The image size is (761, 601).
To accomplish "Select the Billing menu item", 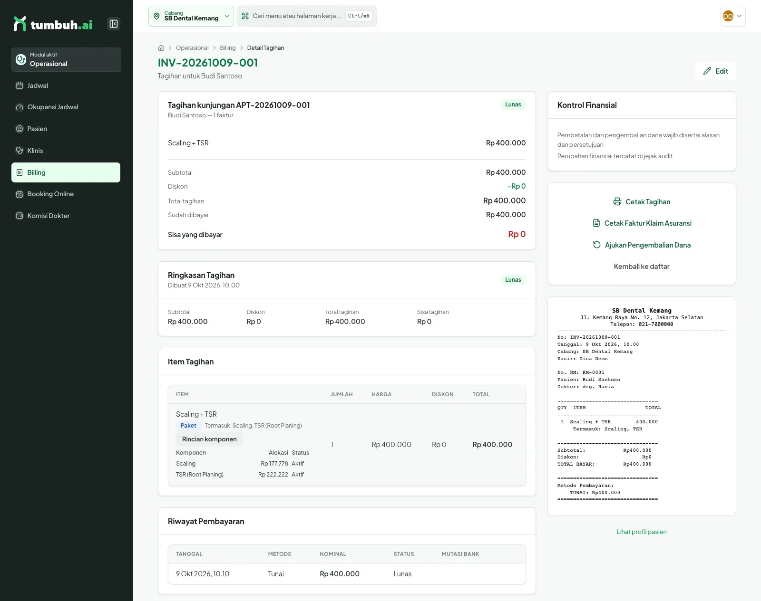I will pyautogui.click(x=66, y=172).
